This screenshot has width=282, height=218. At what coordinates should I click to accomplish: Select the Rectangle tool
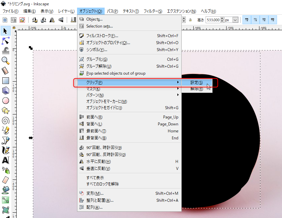tap(6, 81)
